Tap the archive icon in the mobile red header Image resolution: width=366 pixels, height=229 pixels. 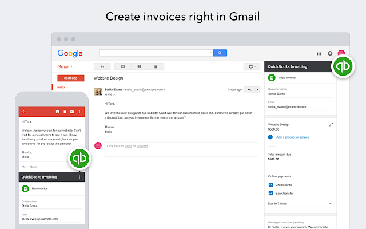click(x=58, y=112)
